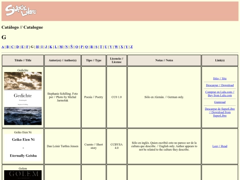Open the Gumroad link
Screen dimensions: 240x180
220,102
